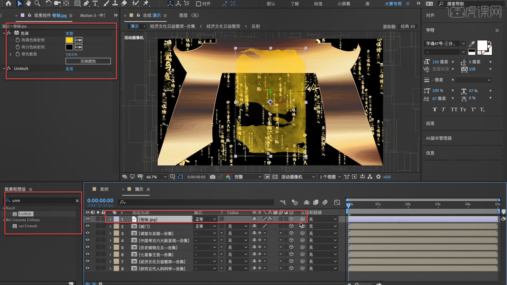Open the 1个视图 layout dropdown

(330, 177)
